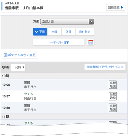The height and width of the screenshot is (136, 128).
Task: Open the calendar date picker icon
Action: click(91, 42)
